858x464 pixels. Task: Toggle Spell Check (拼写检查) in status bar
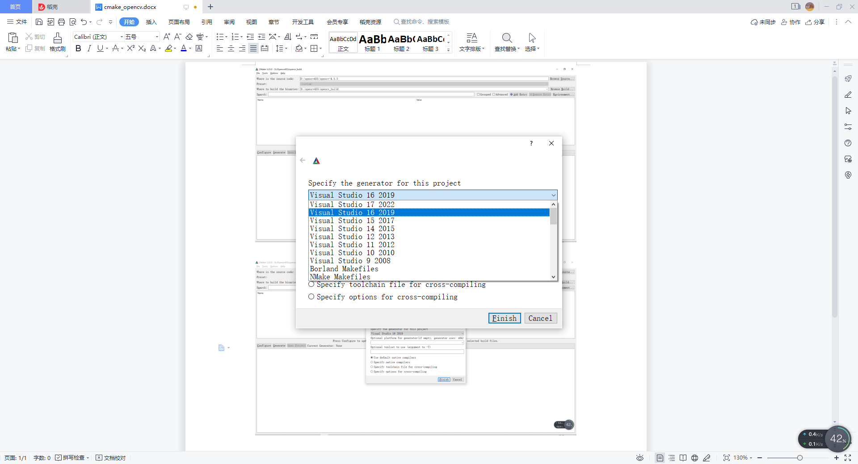click(x=72, y=458)
